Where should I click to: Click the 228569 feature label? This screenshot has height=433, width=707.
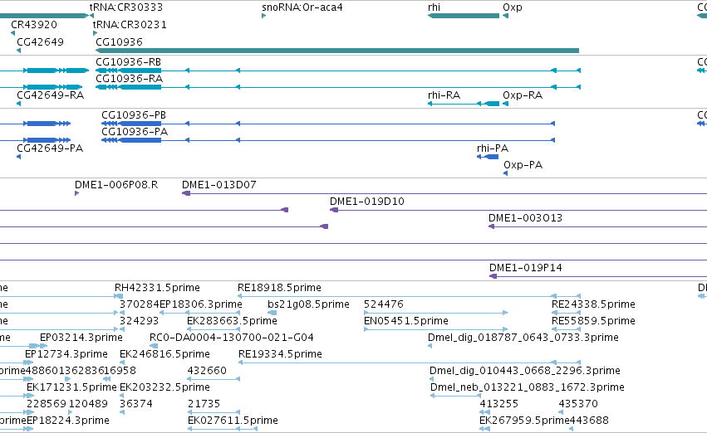click(47, 404)
